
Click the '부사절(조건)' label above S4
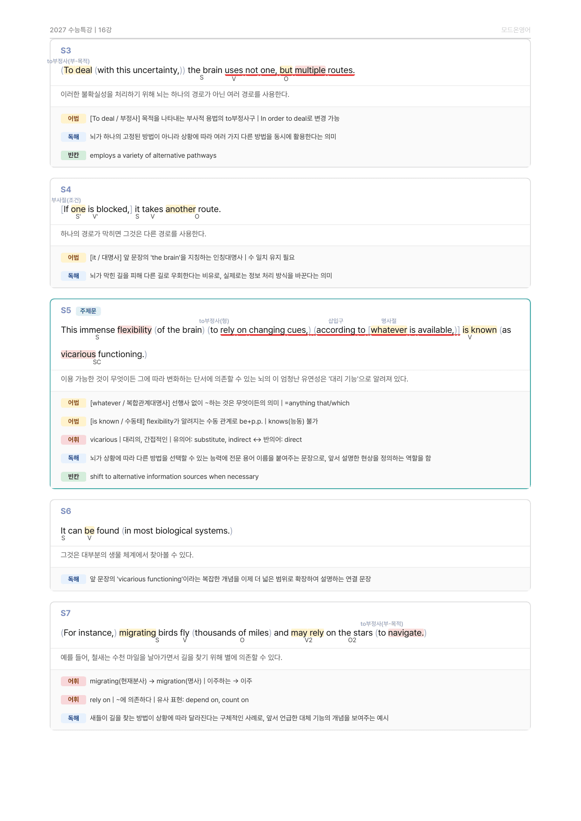pos(66,200)
